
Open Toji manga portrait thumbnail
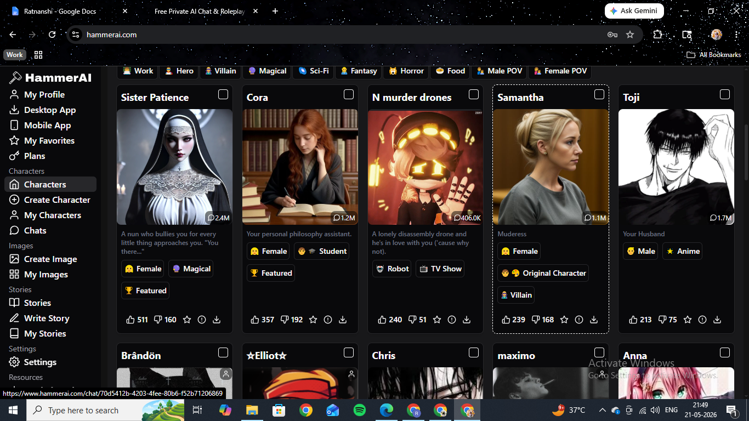tap(676, 167)
